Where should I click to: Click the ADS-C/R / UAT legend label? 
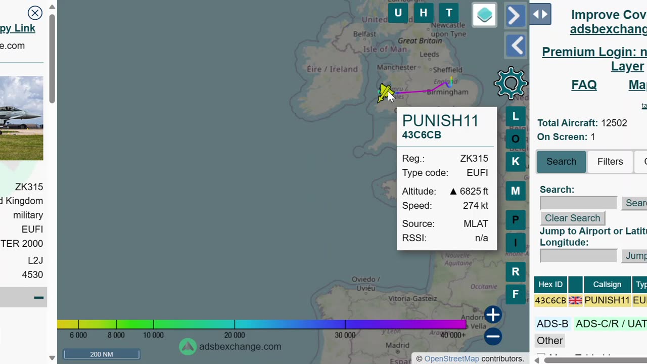click(x=611, y=324)
